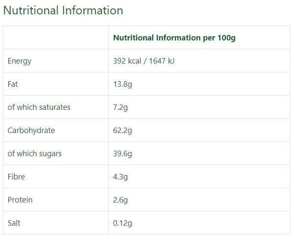This screenshot has width=294, height=240.
Task: Select the 4.3g fibre value
Action: coord(121,177)
